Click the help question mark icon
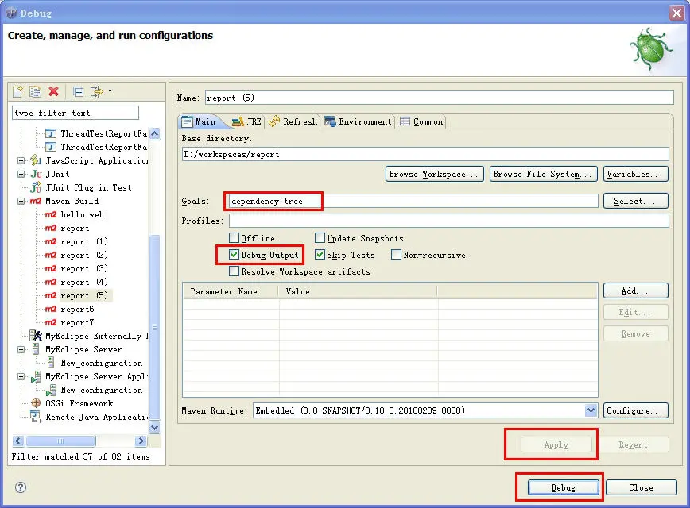This screenshot has height=508, width=690. (x=21, y=487)
